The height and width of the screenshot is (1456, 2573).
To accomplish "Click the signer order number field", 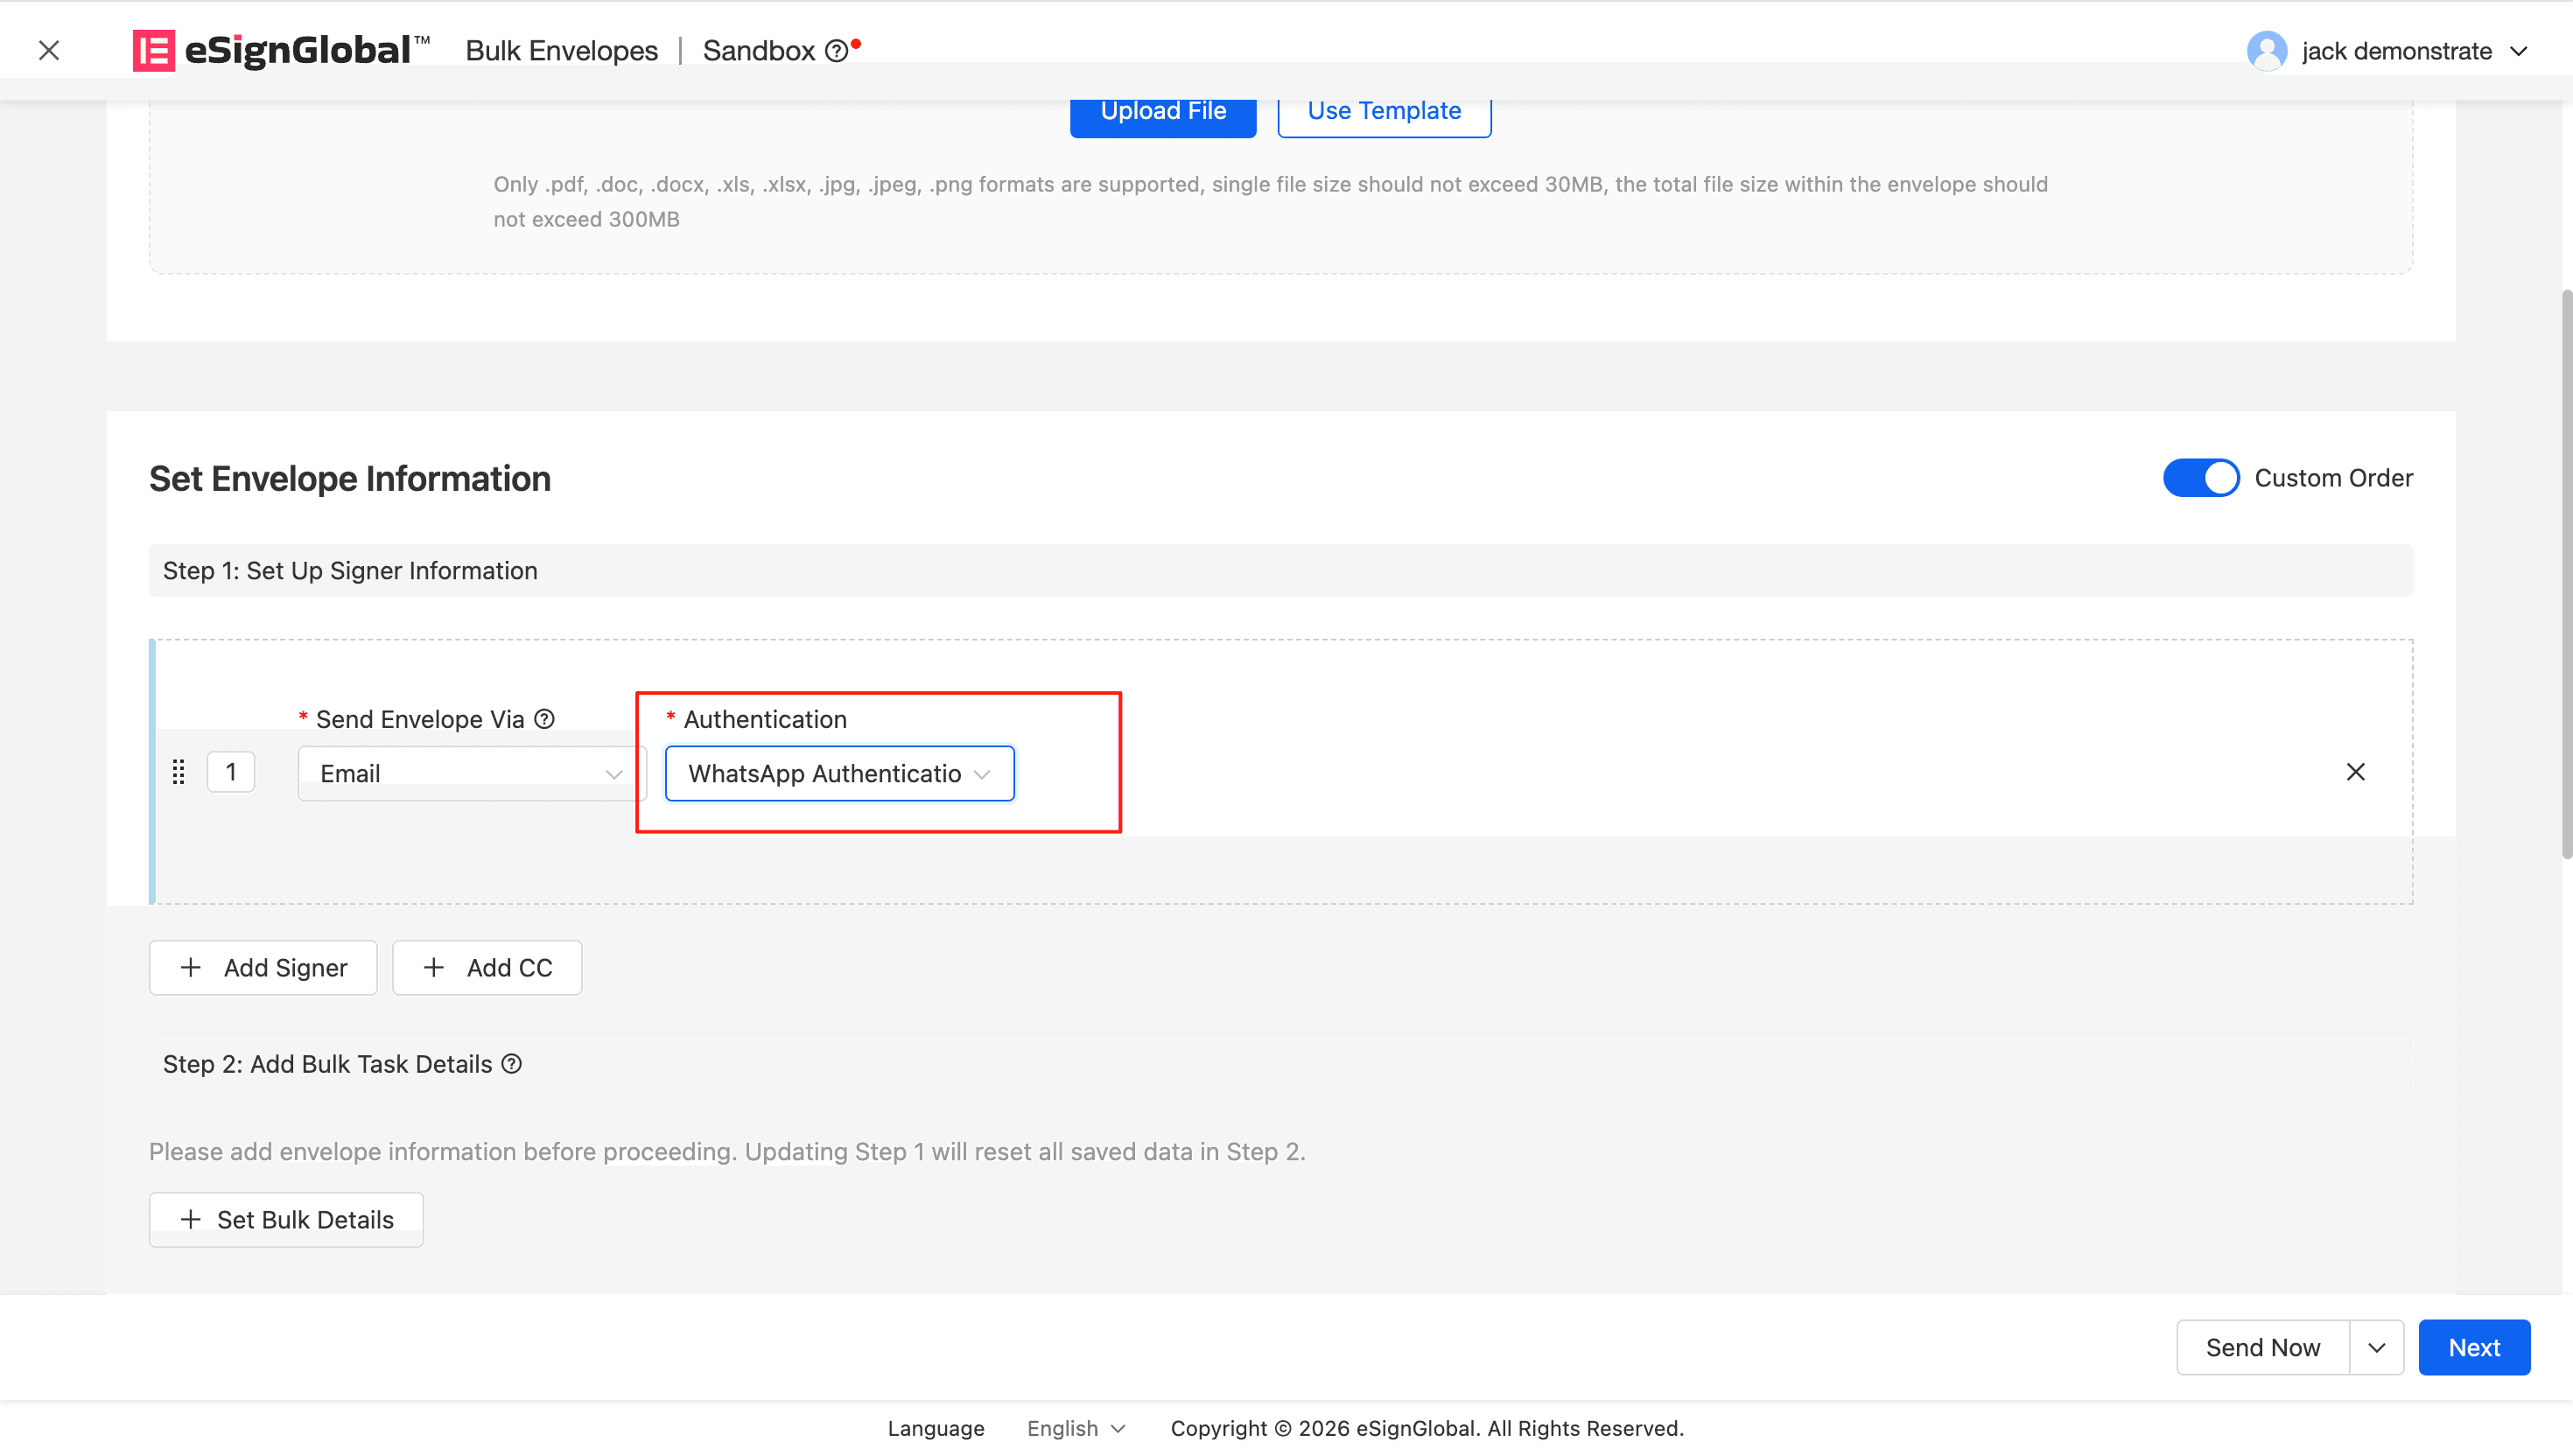I will [231, 772].
